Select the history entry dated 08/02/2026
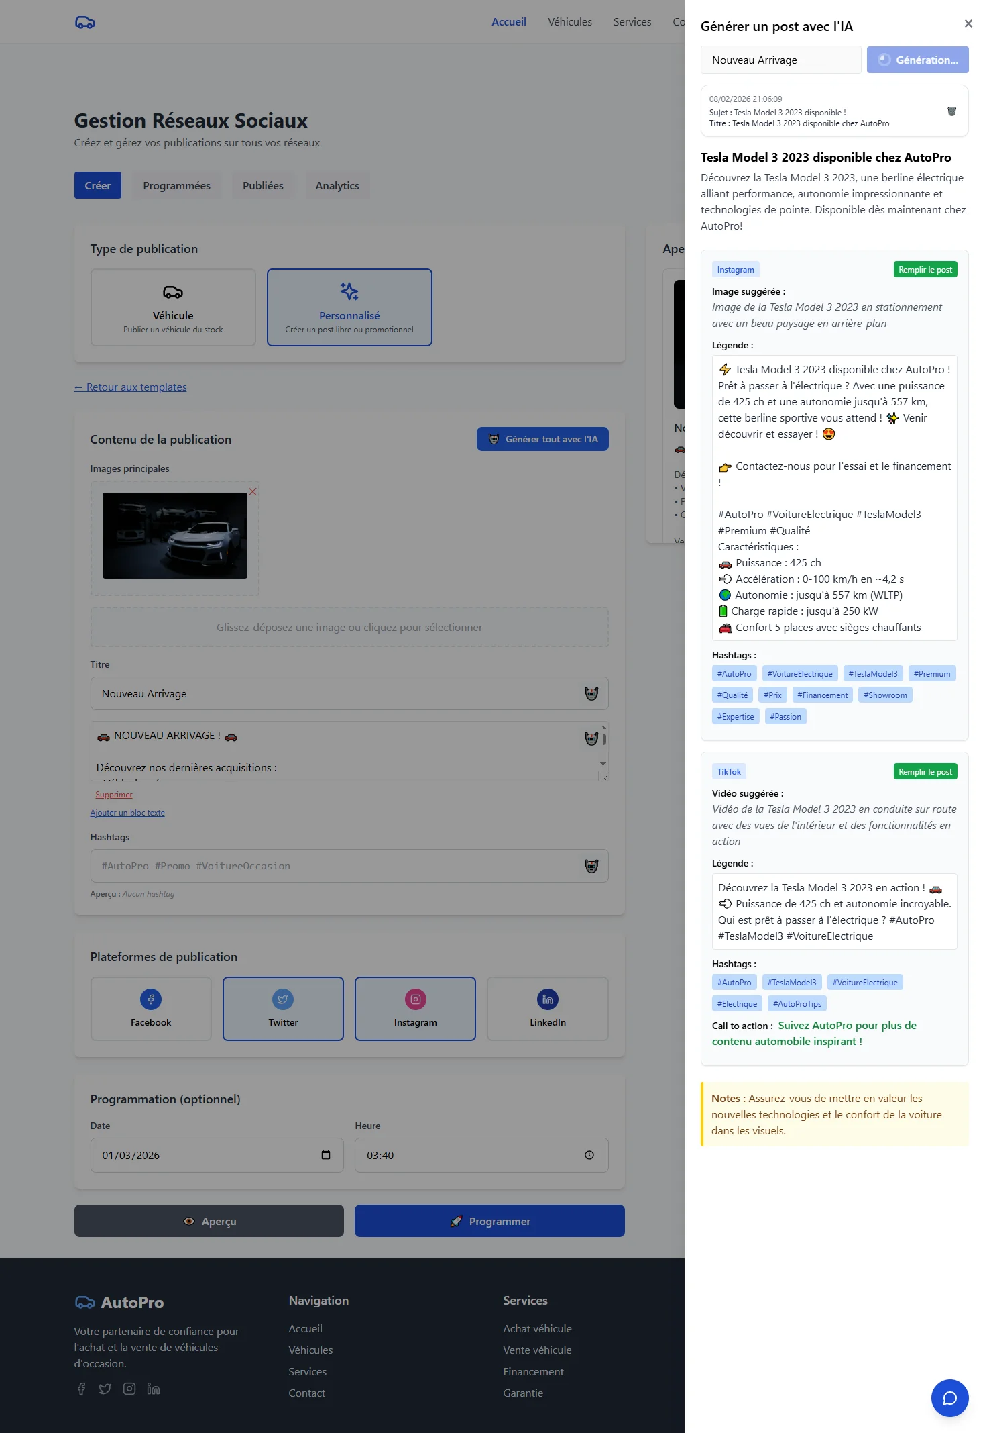The image size is (985, 1433). coord(835,111)
